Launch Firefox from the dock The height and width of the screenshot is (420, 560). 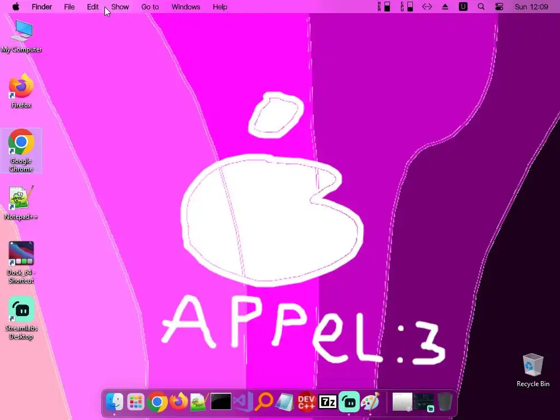[x=179, y=401]
